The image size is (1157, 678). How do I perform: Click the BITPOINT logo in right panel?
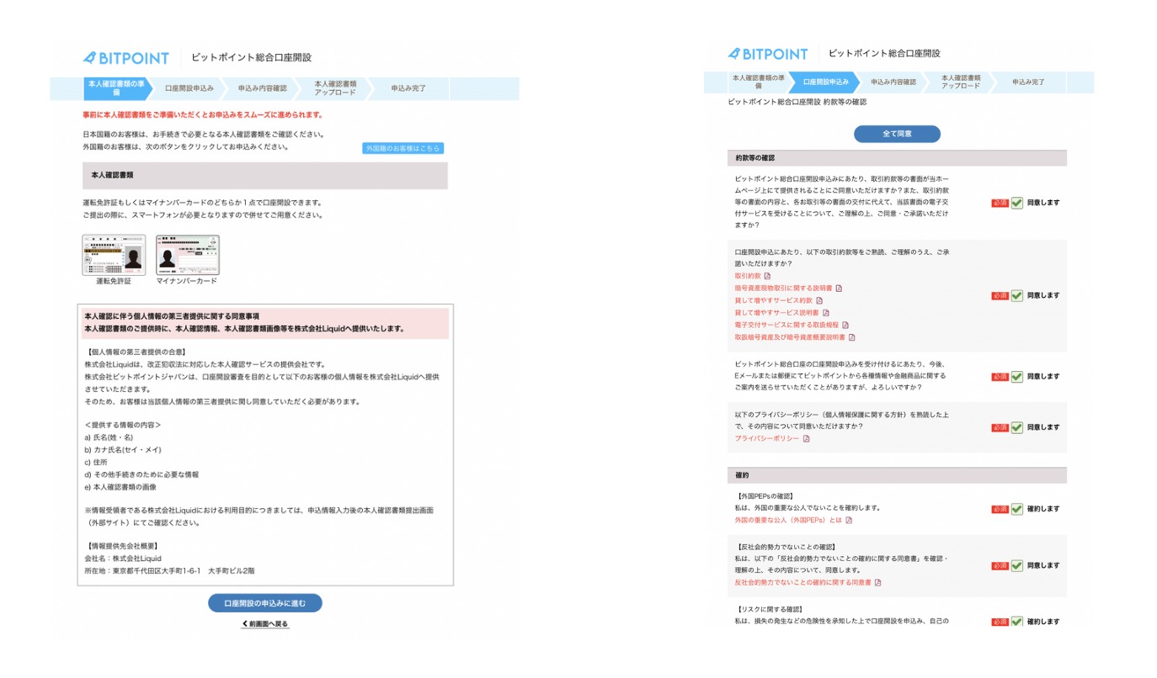pos(767,54)
